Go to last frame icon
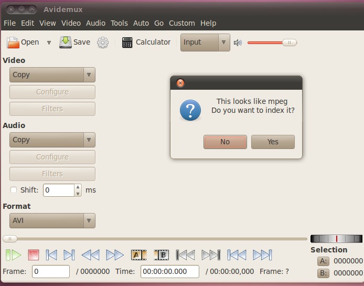This screenshot has width=364, height=286. click(x=262, y=255)
